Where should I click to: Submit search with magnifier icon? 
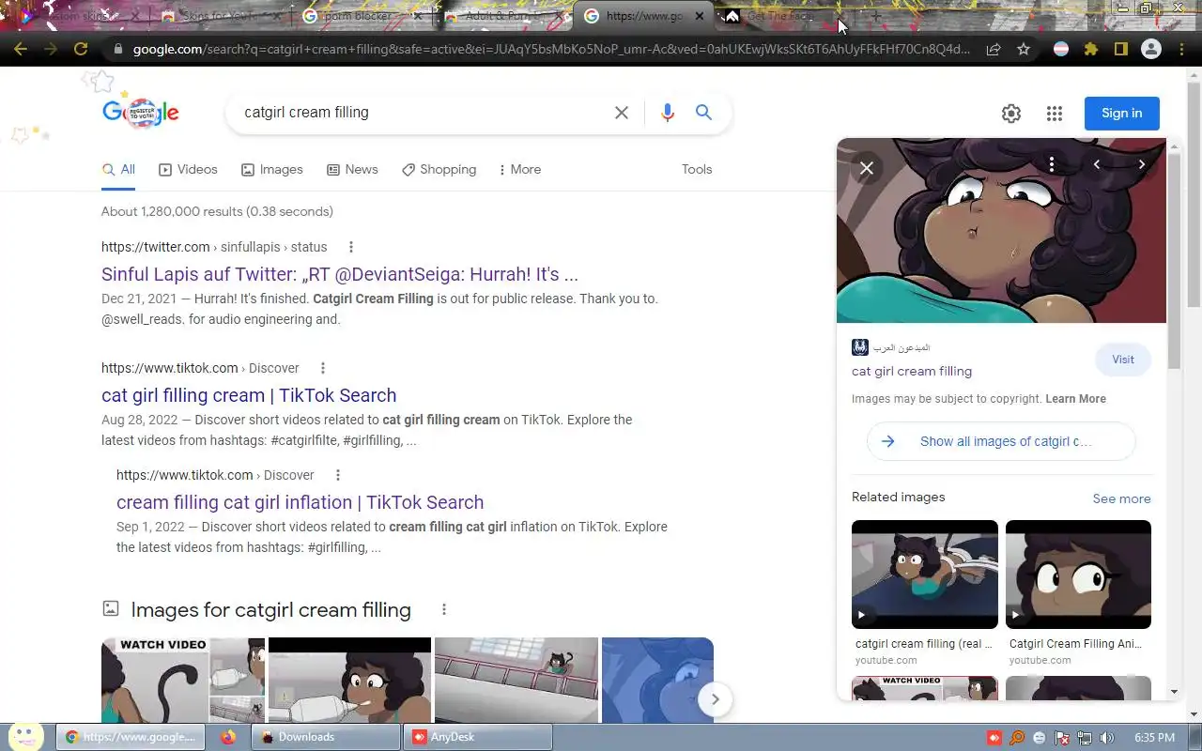(703, 113)
